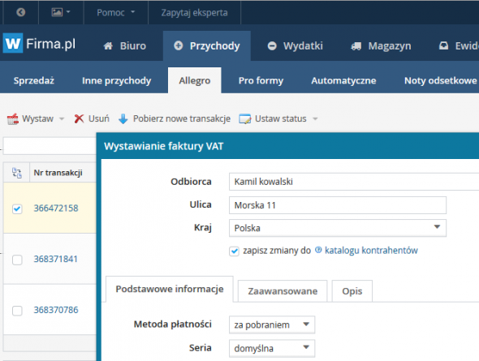
Task: Open the katalogu kontrahentów link
Action: pyautogui.click(x=371, y=251)
